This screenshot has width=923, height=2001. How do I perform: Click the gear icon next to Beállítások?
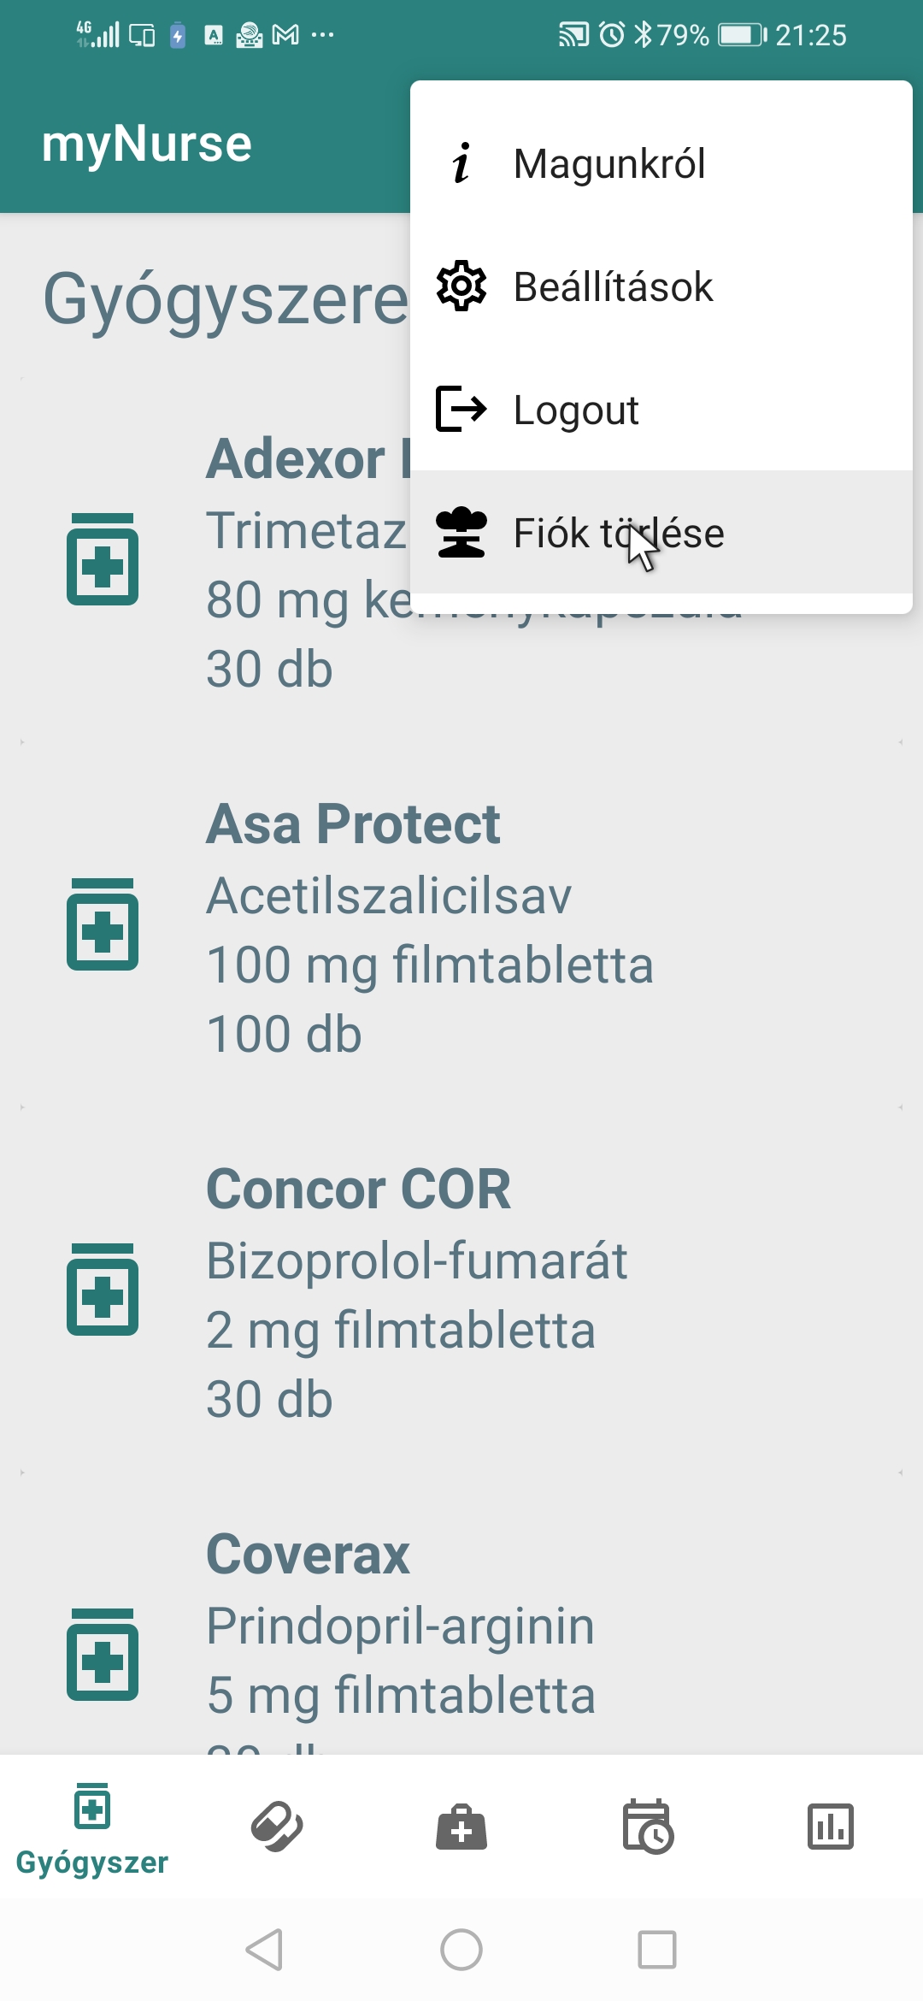461,286
